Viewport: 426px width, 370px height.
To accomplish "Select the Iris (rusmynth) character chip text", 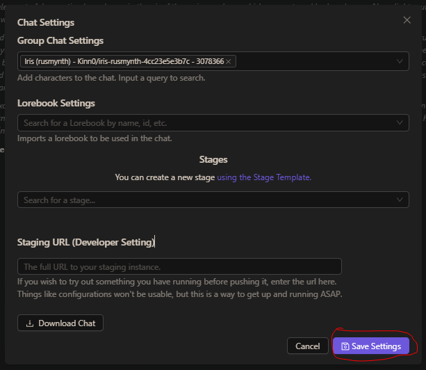I will pyautogui.click(x=124, y=61).
